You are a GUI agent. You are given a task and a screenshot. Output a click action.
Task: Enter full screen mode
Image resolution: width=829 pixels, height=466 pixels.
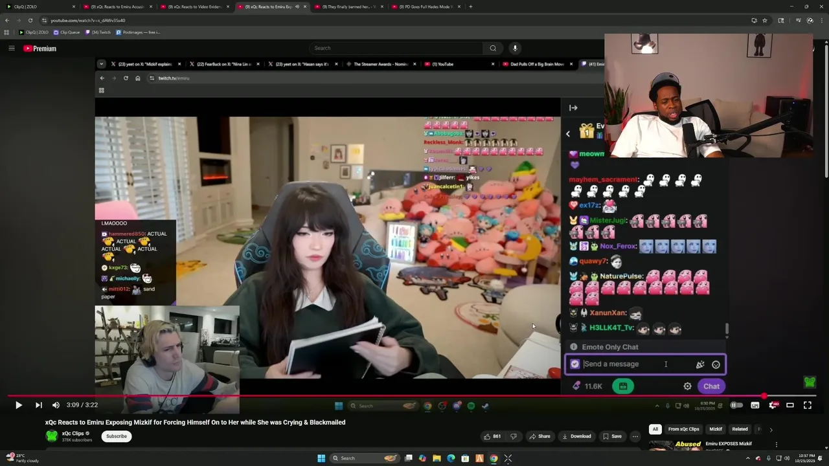(808, 405)
